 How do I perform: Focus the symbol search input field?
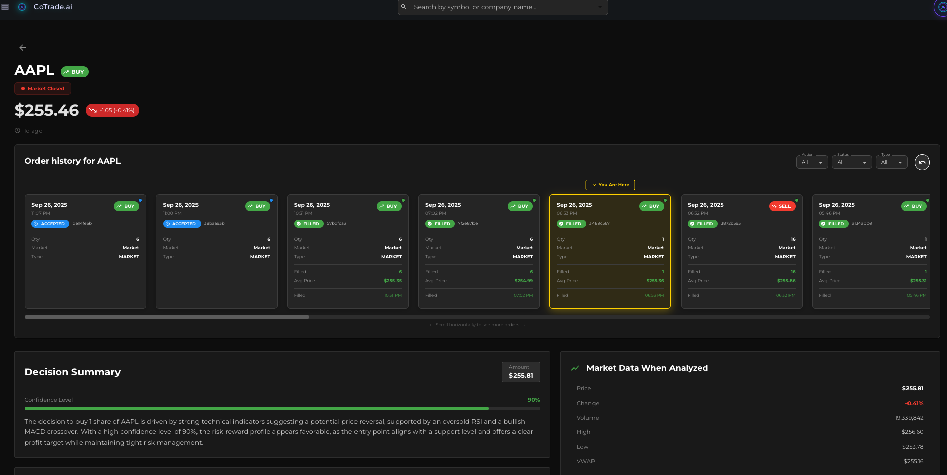pyautogui.click(x=502, y=7)
